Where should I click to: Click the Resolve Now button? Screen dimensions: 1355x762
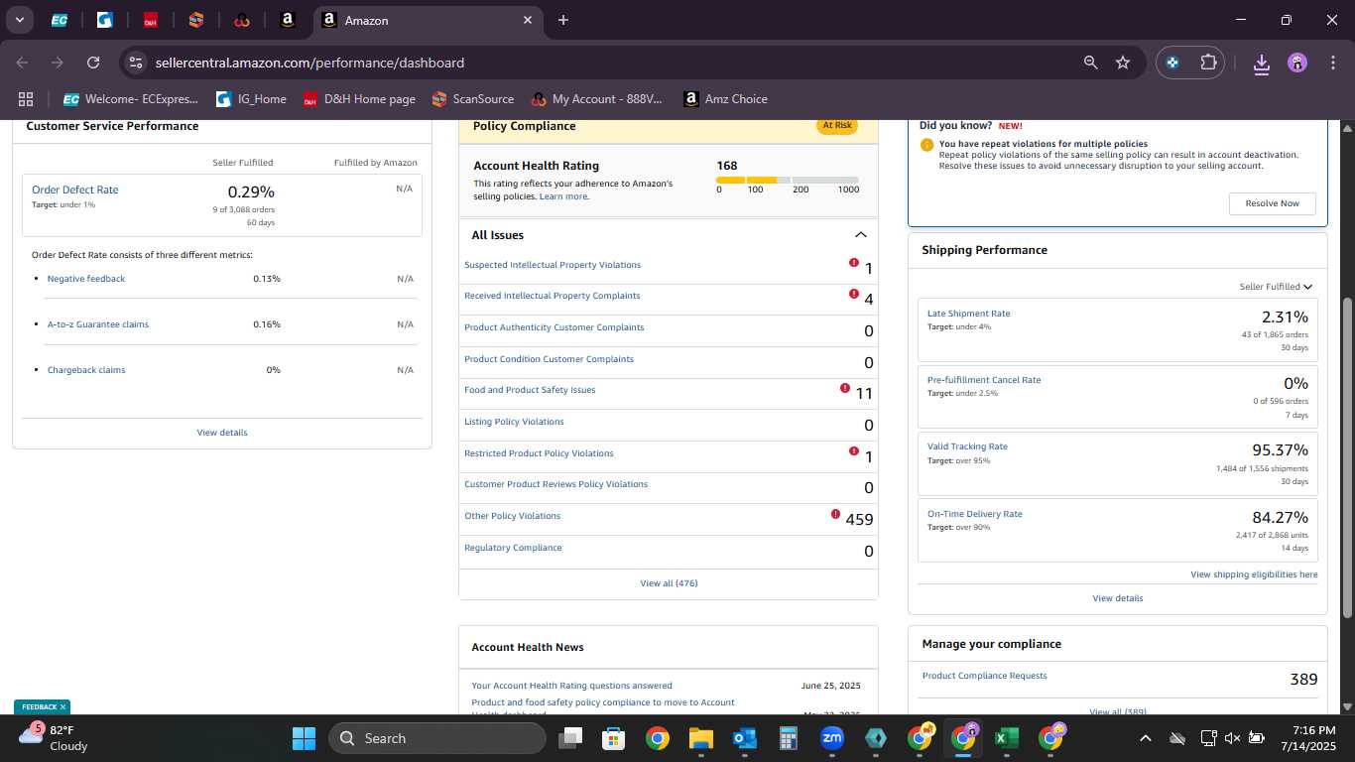(x=1273, y=203)
